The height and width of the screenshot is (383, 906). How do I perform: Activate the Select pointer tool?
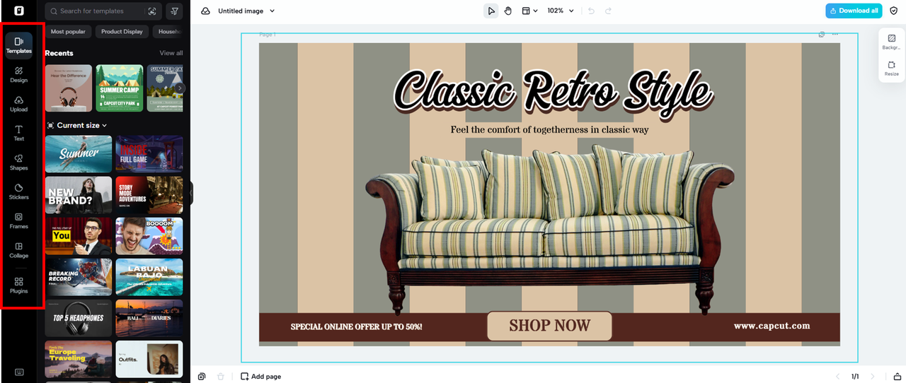[x=491, y=11]
